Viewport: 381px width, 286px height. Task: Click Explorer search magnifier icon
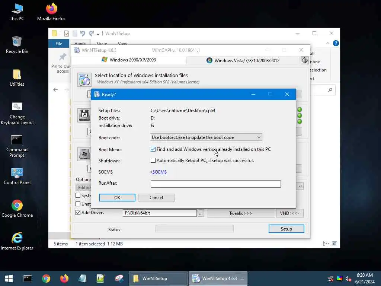coord(330,90)
